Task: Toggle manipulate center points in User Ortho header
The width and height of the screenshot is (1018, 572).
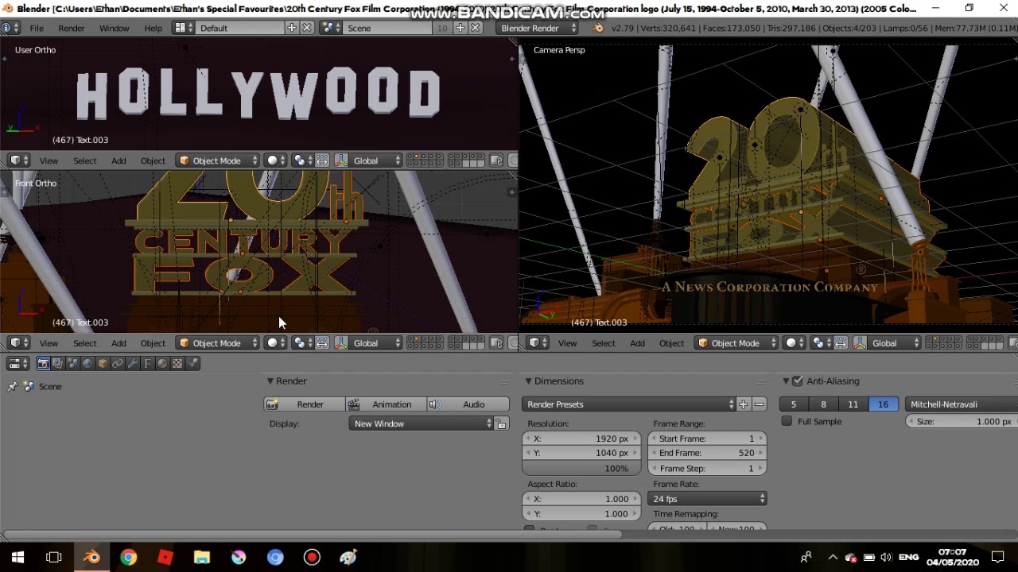Action: (x=321, y=160)
